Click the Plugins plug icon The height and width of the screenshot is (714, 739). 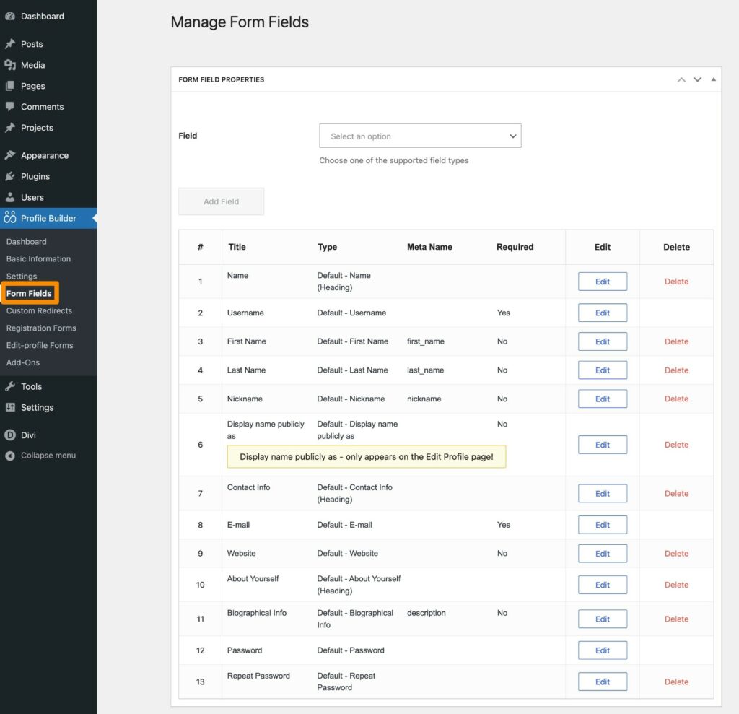[10, 176]
